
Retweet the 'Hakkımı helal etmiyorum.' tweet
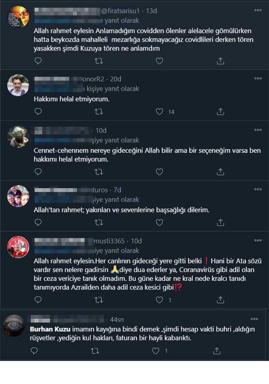(99, 112)
